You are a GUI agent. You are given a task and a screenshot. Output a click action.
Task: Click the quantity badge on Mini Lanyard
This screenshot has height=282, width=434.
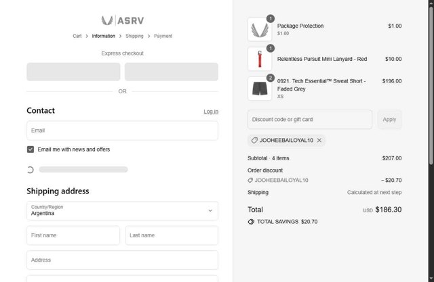pyautogui.click(x=271, y=48)
